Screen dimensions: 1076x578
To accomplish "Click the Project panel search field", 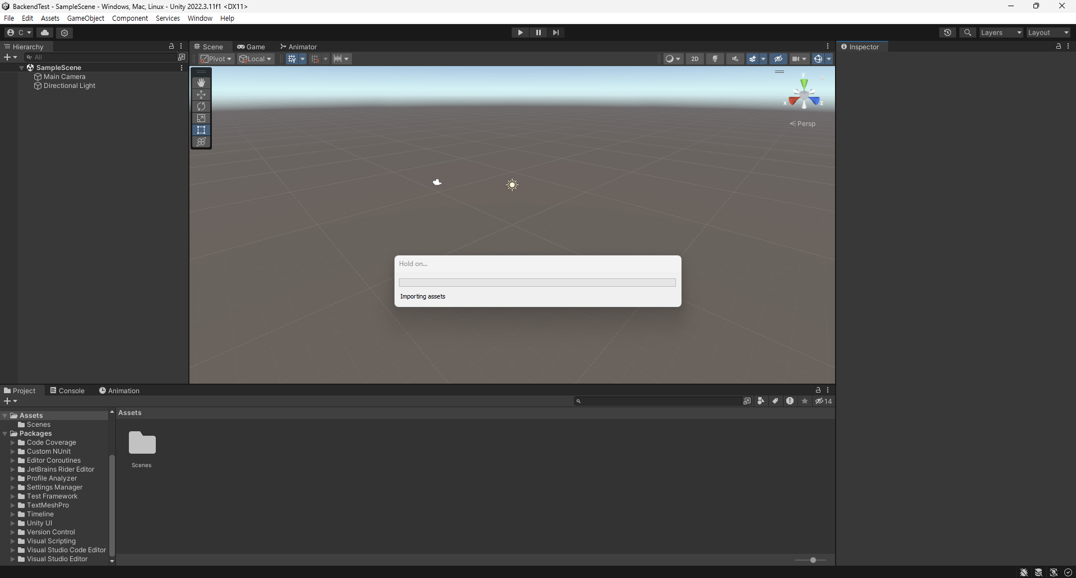I will [657, 401].
